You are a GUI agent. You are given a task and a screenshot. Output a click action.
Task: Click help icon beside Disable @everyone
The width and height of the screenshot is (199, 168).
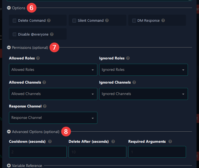tap(52, 34)
